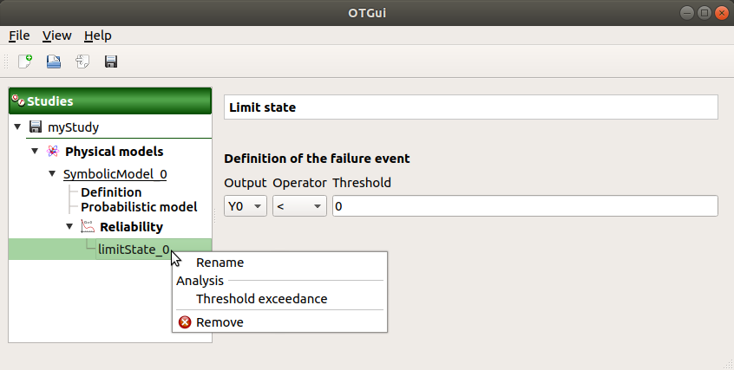
Task: Select the Probabilistic model tree item
Action: [x=139, y=207]
